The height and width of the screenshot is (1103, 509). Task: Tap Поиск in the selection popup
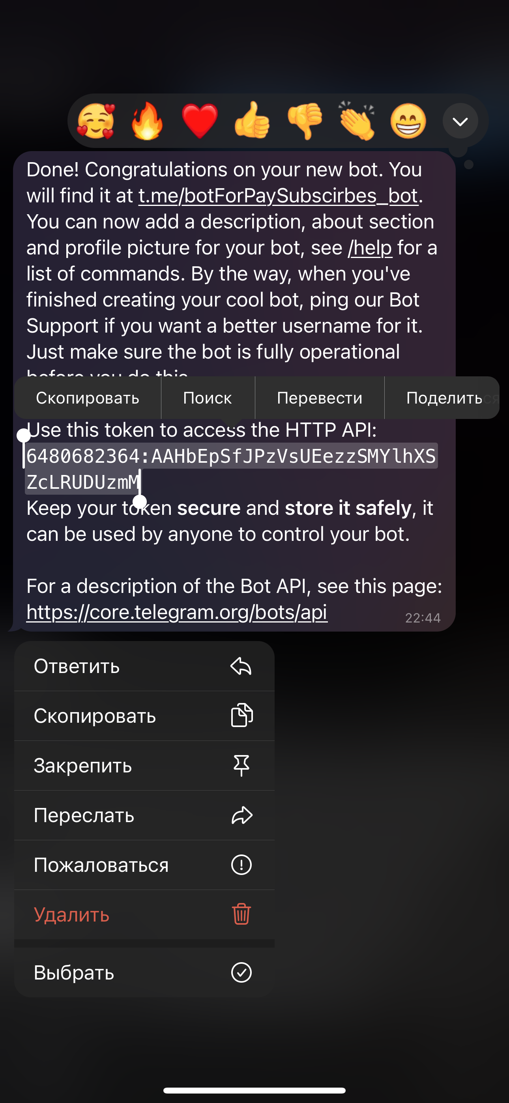click(x=208, y=398)
